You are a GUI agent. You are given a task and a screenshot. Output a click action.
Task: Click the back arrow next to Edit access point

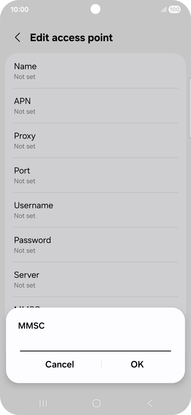(x=17, y=37)
